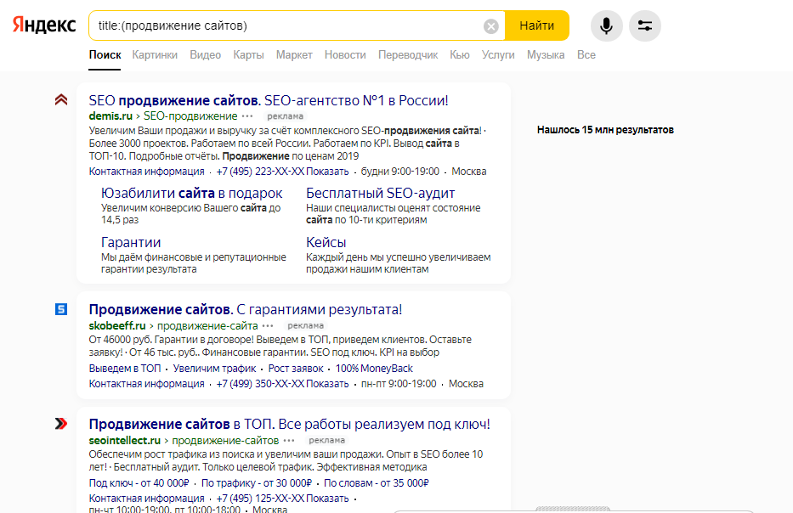Open the Маркет tab
This screenshot has width=793, height=513.
[x=294, y=55]
